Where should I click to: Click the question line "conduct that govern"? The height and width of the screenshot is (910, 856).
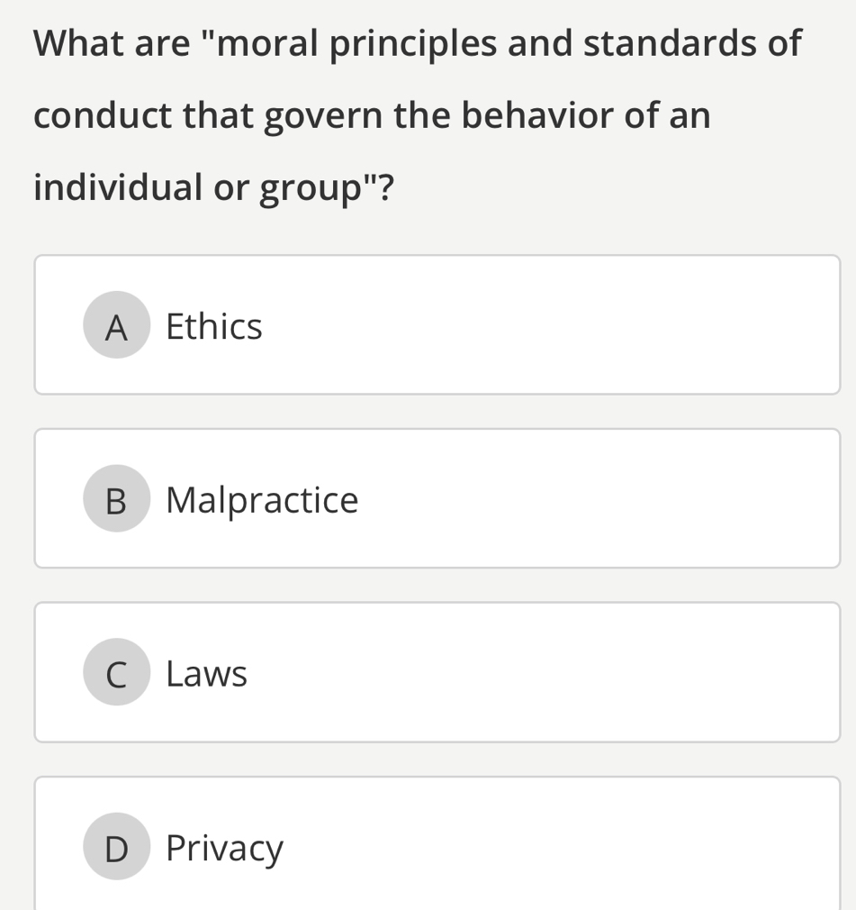click(372, 116)
